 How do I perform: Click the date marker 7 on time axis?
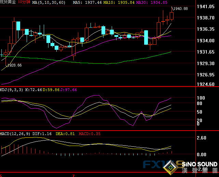coord(73,175)
